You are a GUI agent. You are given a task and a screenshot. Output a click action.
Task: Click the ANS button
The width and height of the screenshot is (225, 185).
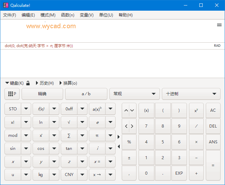(x=213, y=142)
